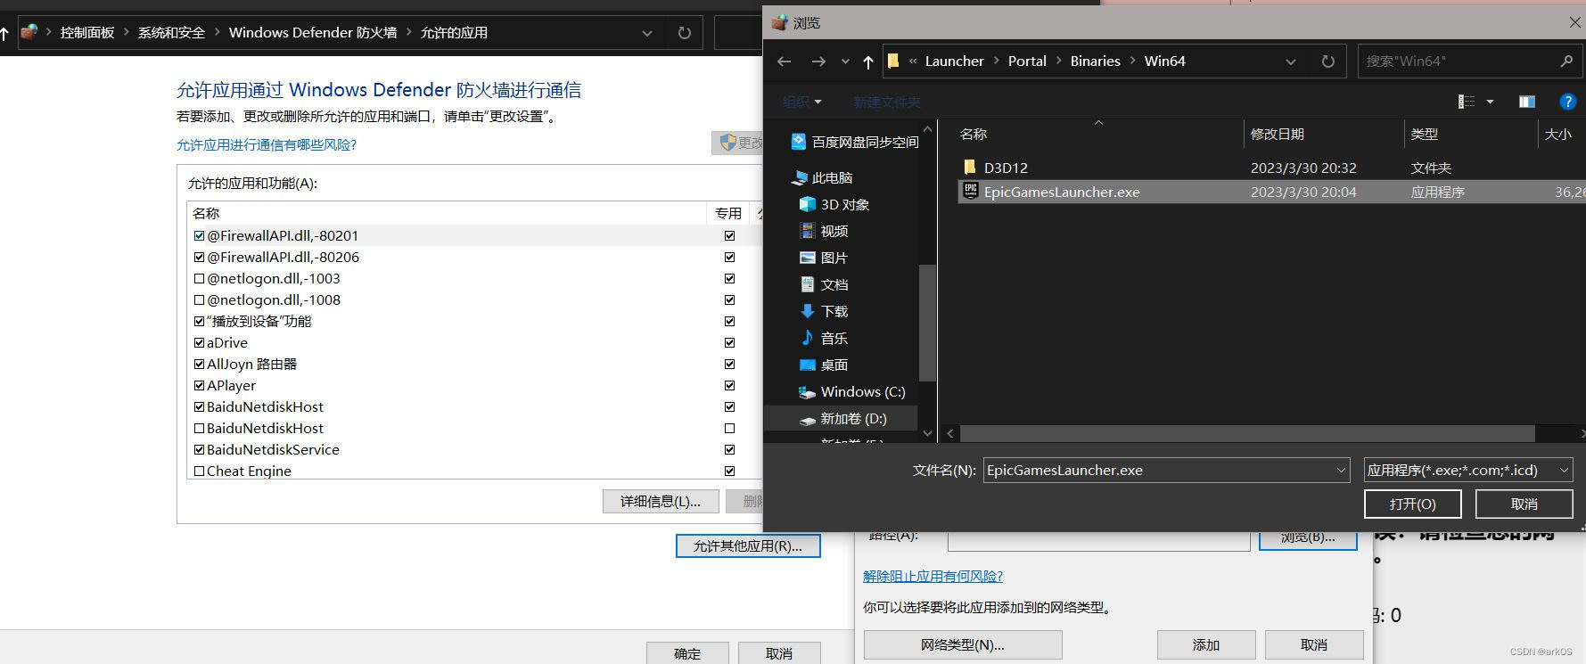The width and height of the screenshot is (1586, 664).
Task: Select the D3D12 folder icon
Action: tap(970, 168)
